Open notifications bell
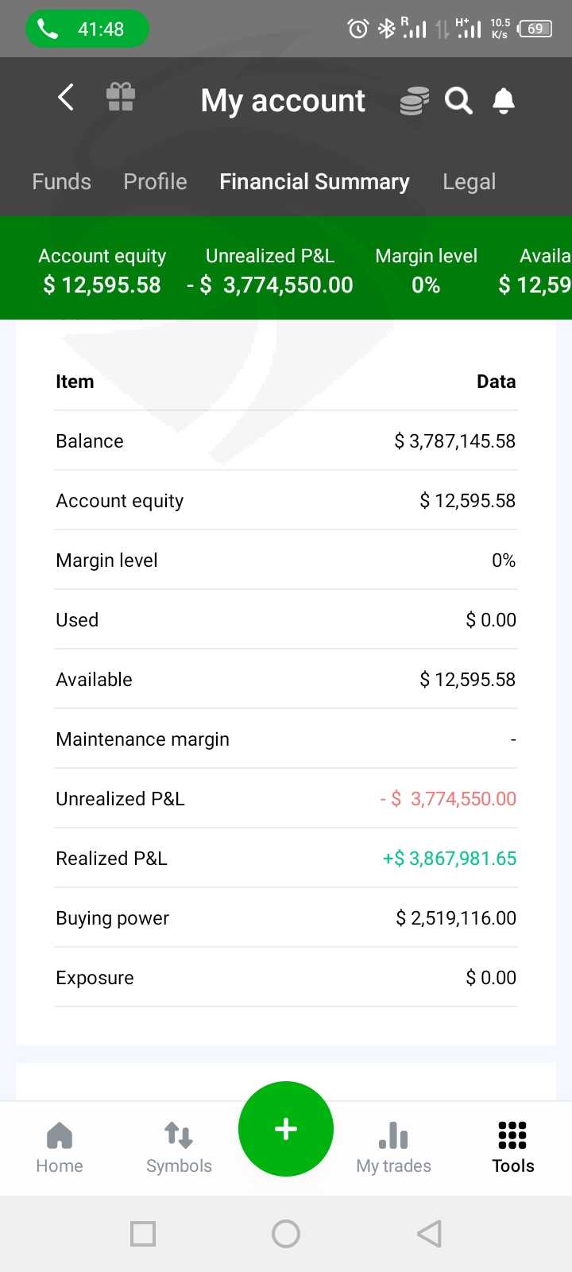The width and height of the screenshot is (572, 1272). click(x=504, y=101)
